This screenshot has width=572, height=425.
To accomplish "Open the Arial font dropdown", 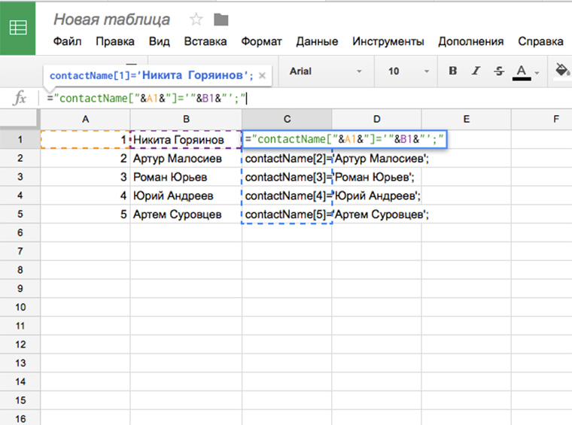I will click(325, 71).
